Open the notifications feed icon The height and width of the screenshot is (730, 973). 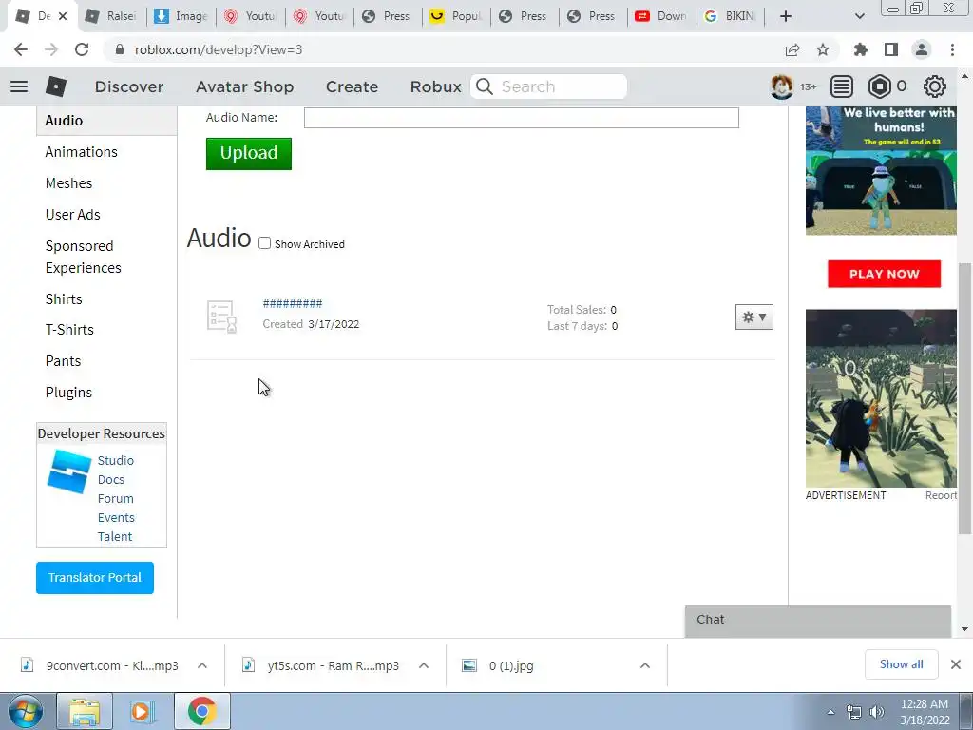coord(842,86)
